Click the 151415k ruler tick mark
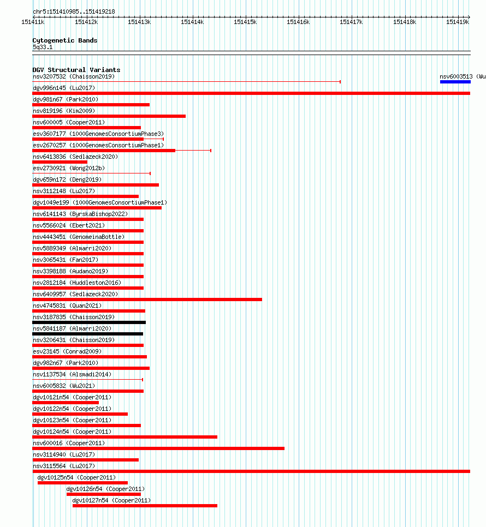Screen dimensions: 486x527 (245, 22)
